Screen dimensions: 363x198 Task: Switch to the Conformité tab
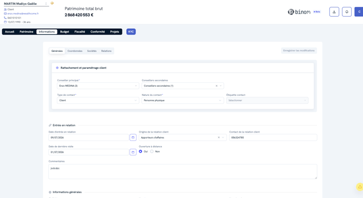pyautogui.click(x=98, y=32)
